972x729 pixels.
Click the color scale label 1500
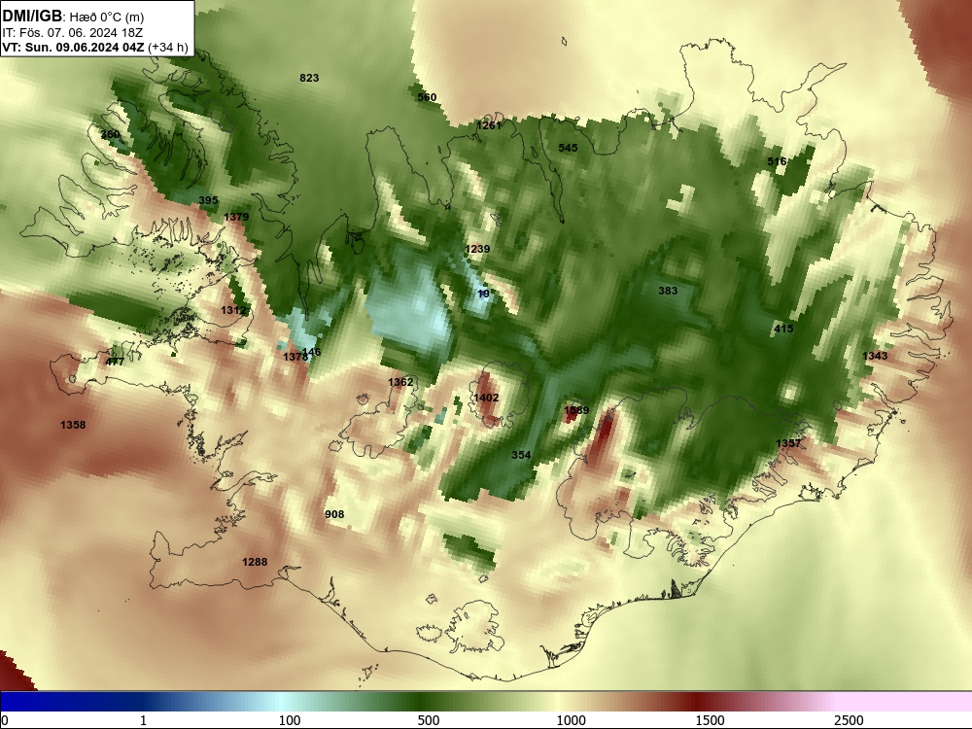tap(710, 720)
